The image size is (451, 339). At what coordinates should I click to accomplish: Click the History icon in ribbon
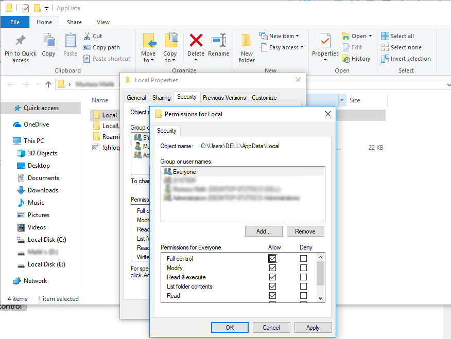(x=346, y=59)
